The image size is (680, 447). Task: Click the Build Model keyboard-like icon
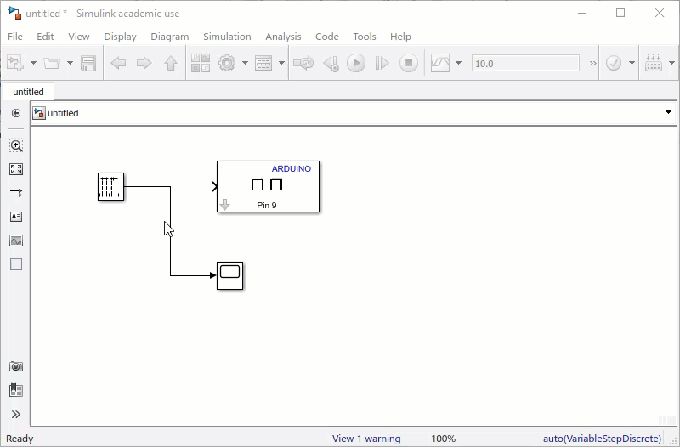pyautogui.click(x=654, y=63)
